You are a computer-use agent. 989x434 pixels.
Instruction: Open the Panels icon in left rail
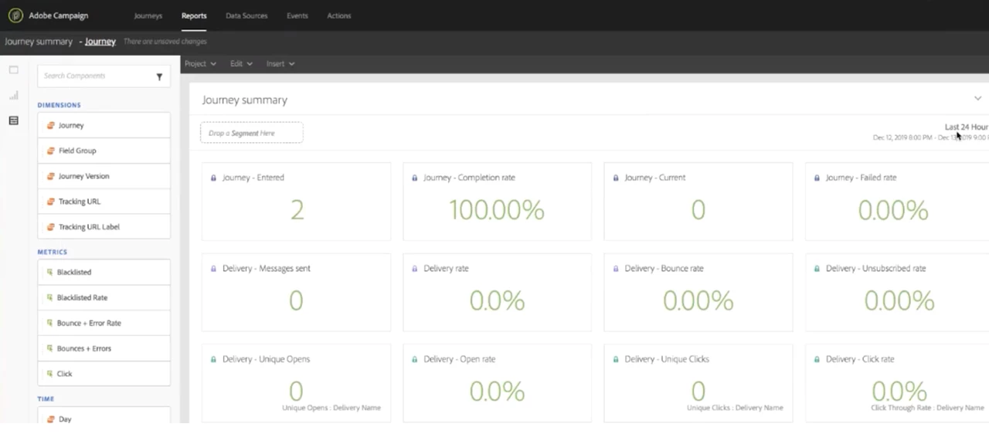(x=13, y=70)
